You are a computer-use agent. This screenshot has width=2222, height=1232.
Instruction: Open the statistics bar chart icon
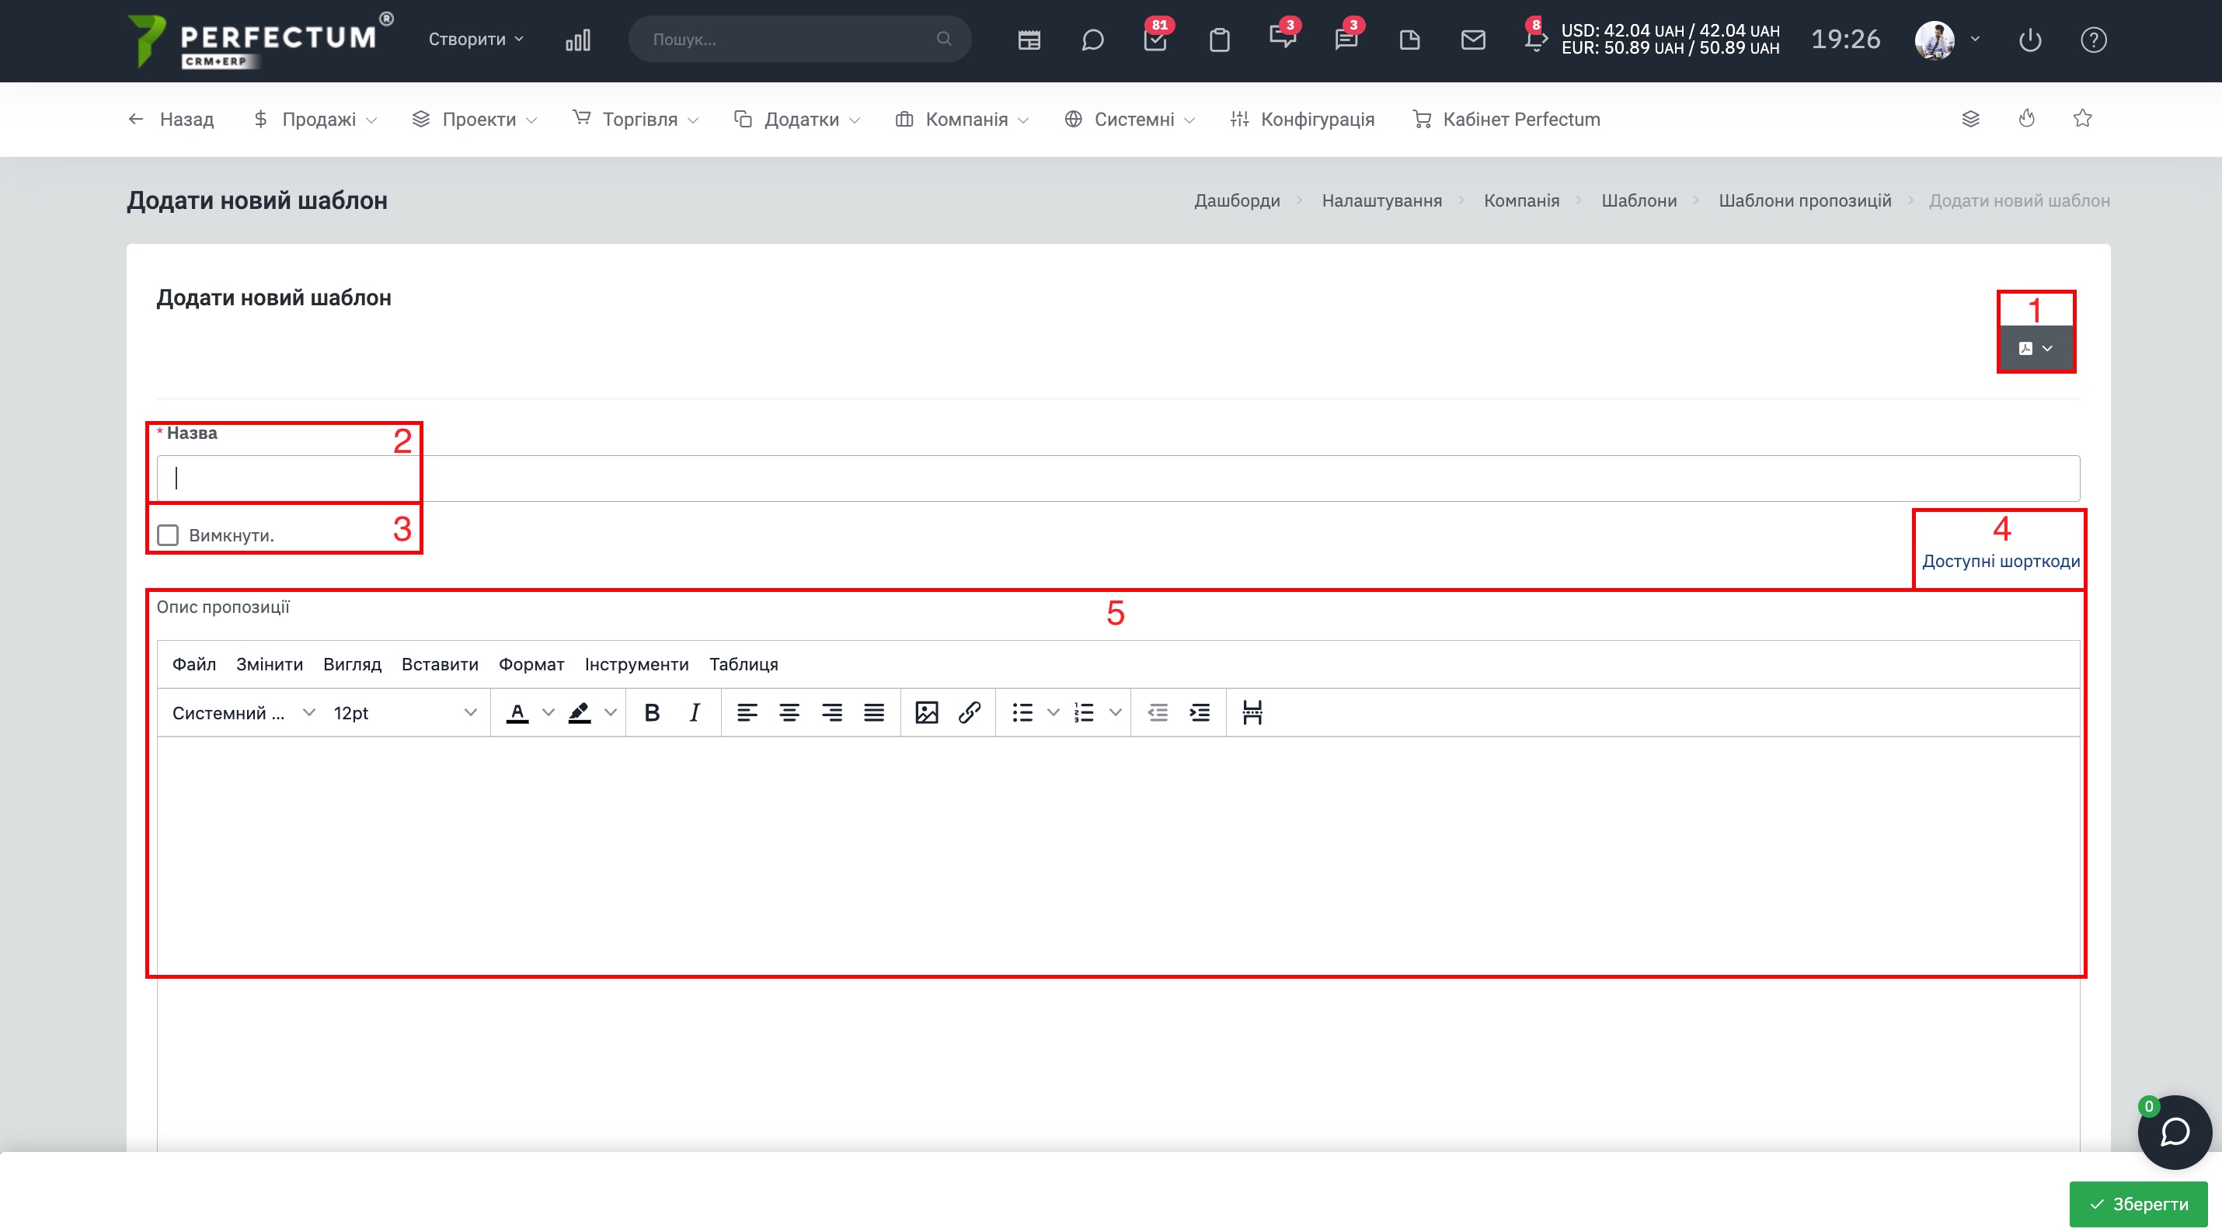coord(578,40)
